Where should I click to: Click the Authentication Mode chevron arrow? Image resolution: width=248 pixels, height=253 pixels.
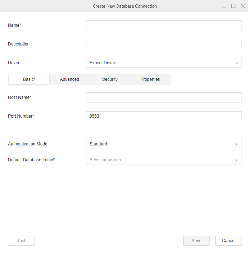tap(236, 144)
